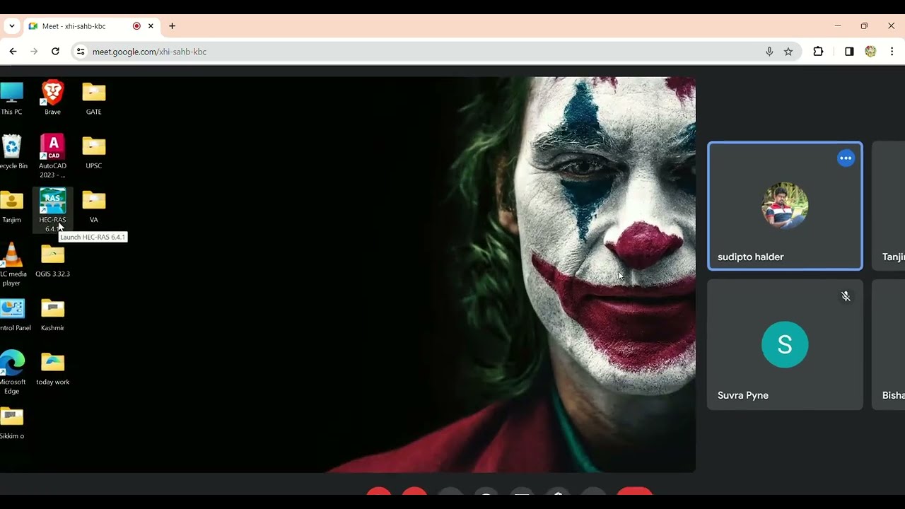Image resolution: width=905 pixels, height=509 pixels.
Task: Open more options on sudipto halder's tile
Action: click(x=846, y=158)
